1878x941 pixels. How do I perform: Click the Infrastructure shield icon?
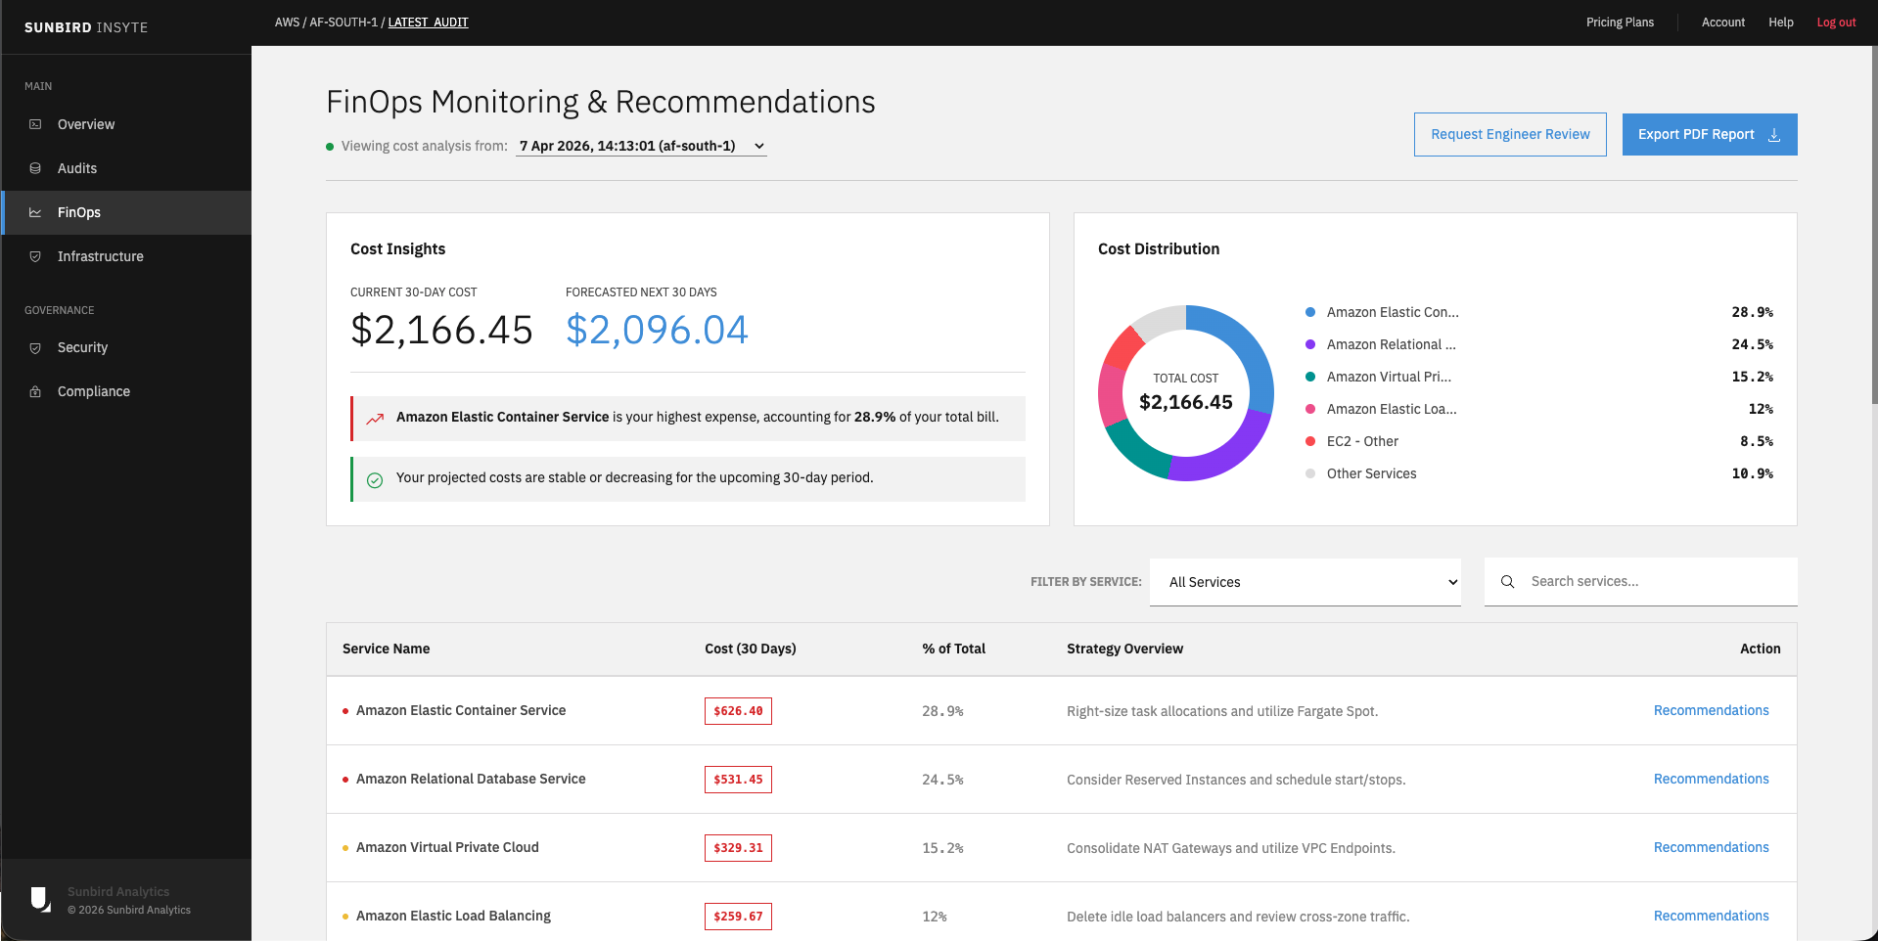click(35, 256)
